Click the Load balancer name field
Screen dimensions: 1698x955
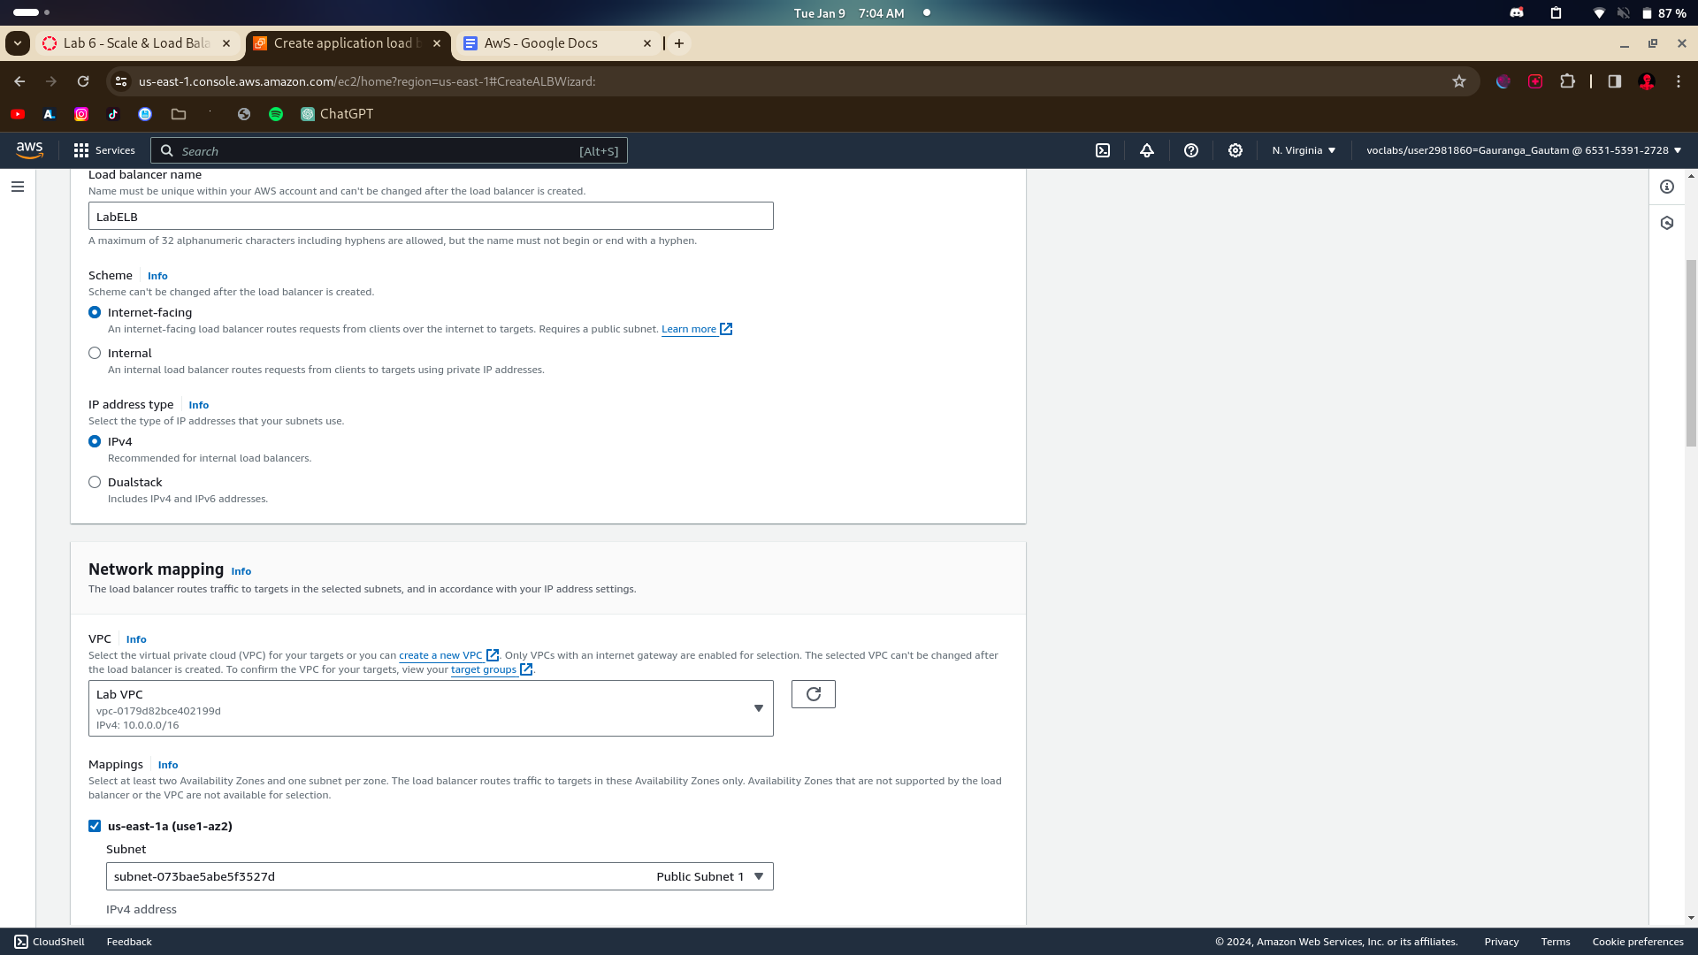point(431,217)
